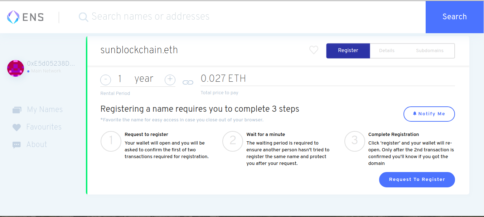Open the My Names link
This screenshot has width=484, height=217.
pos(45,110)
